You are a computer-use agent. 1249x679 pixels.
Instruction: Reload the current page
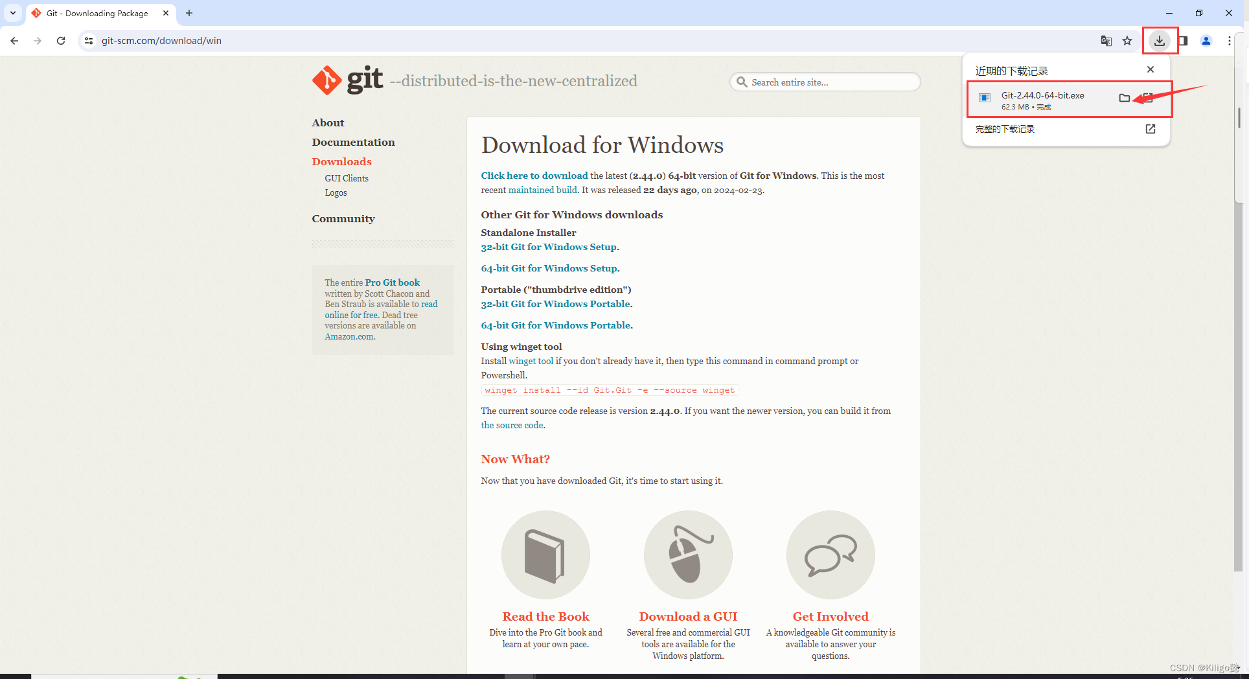(x=61, y=41)
